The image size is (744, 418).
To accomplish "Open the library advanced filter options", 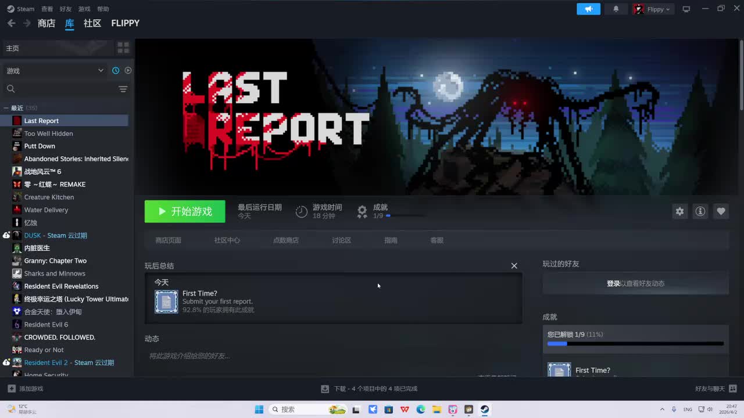I will coord(123,89).
